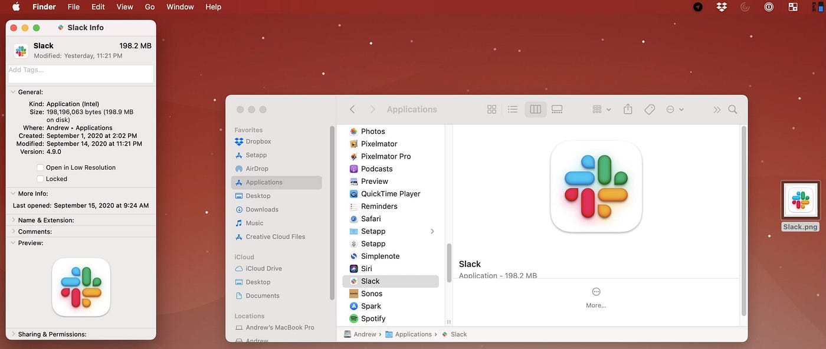Open the Apple menu
Image resolution: width=826 pixels, height=349 pixels.
pos(16,7)
